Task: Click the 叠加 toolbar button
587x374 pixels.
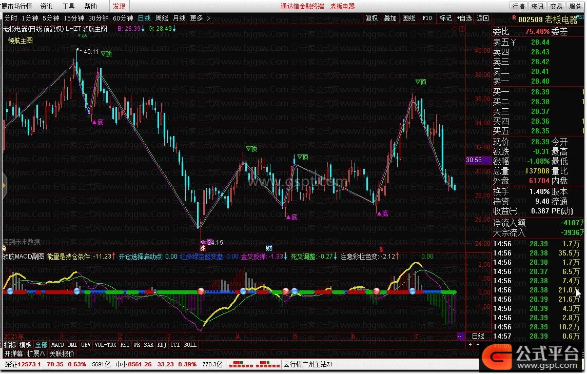Action: pos(390,18)
